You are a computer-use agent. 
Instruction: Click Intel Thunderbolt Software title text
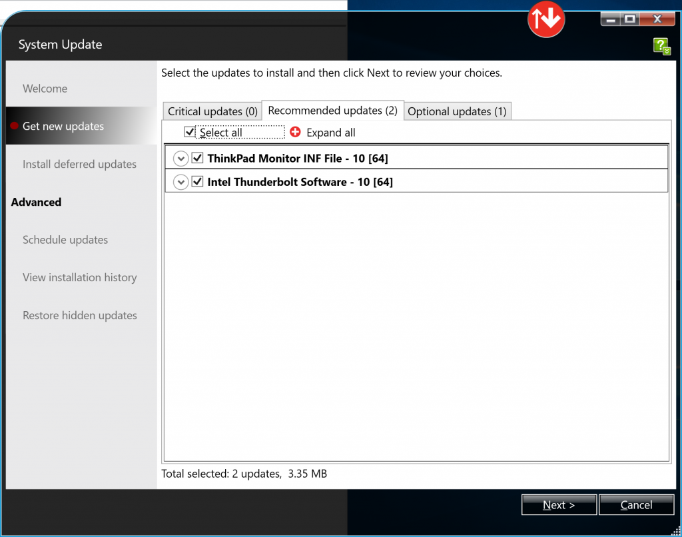[300, 182]
